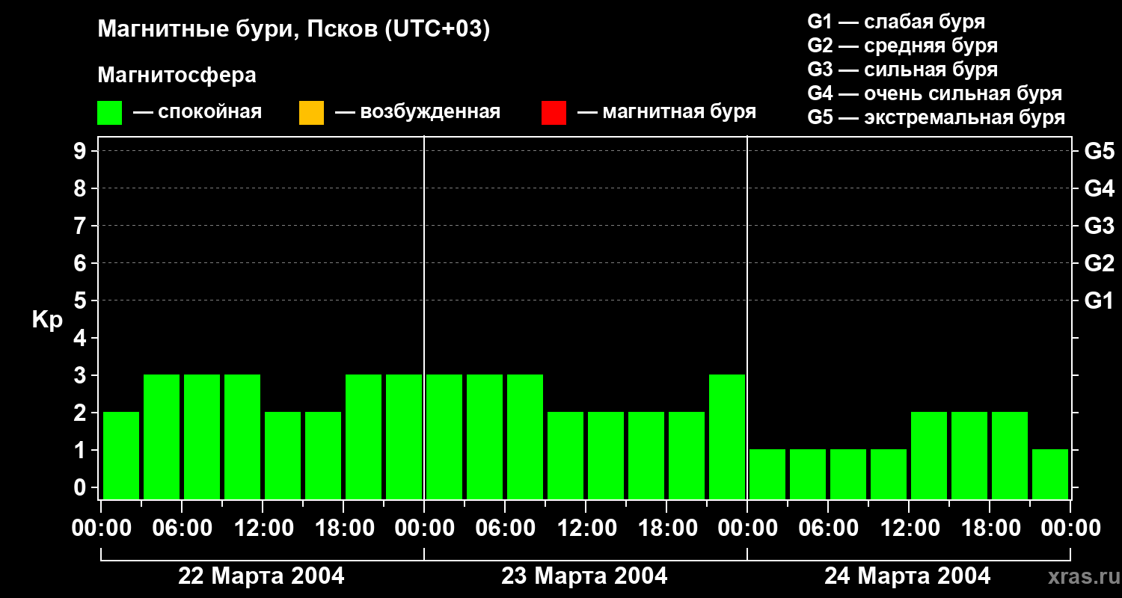Click the '12:00' time label under 24 March

910,528
